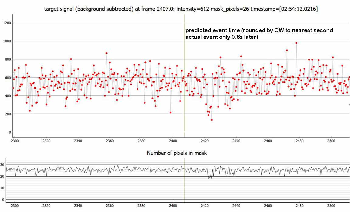Click the peak data point near frame 2358
Screen dimensions: 350x212
pyautogui.click(x=107, y=53)
